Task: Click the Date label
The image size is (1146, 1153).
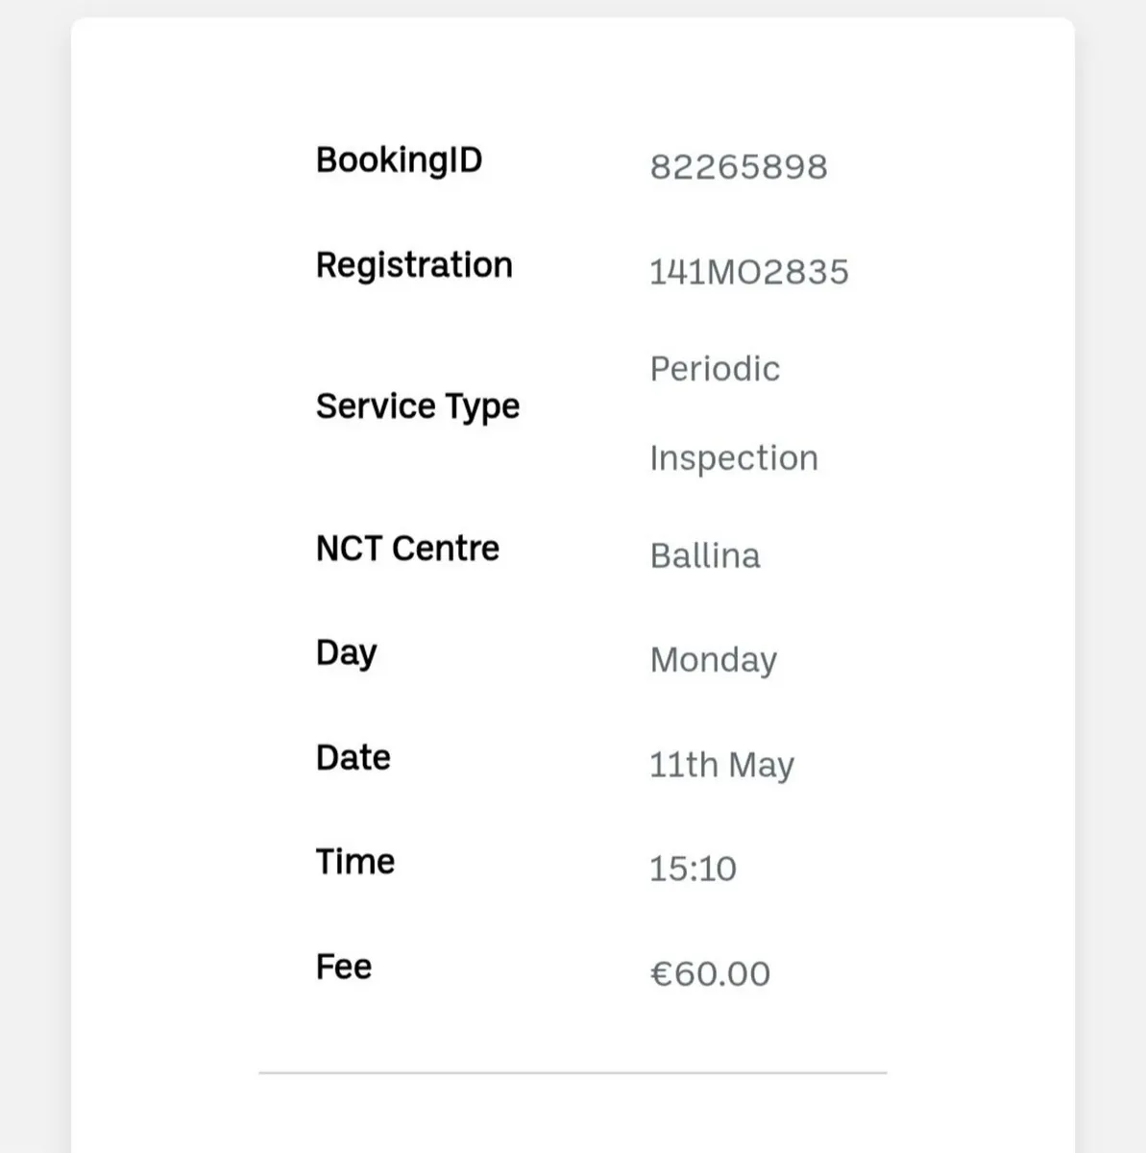Action: tap(353, 758)
